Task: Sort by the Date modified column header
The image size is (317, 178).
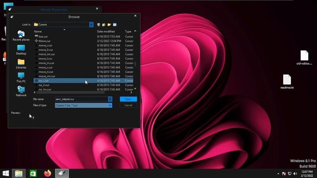Action: 106,32
